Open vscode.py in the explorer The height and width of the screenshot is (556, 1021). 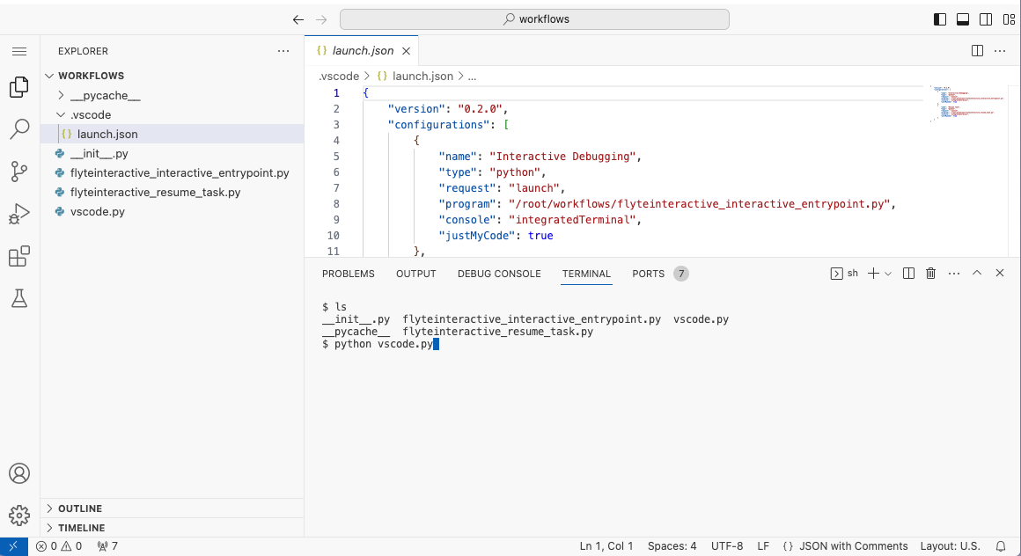(98, 211)
